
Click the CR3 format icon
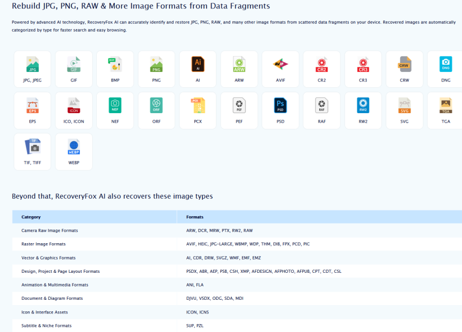[x=363, y=64]
